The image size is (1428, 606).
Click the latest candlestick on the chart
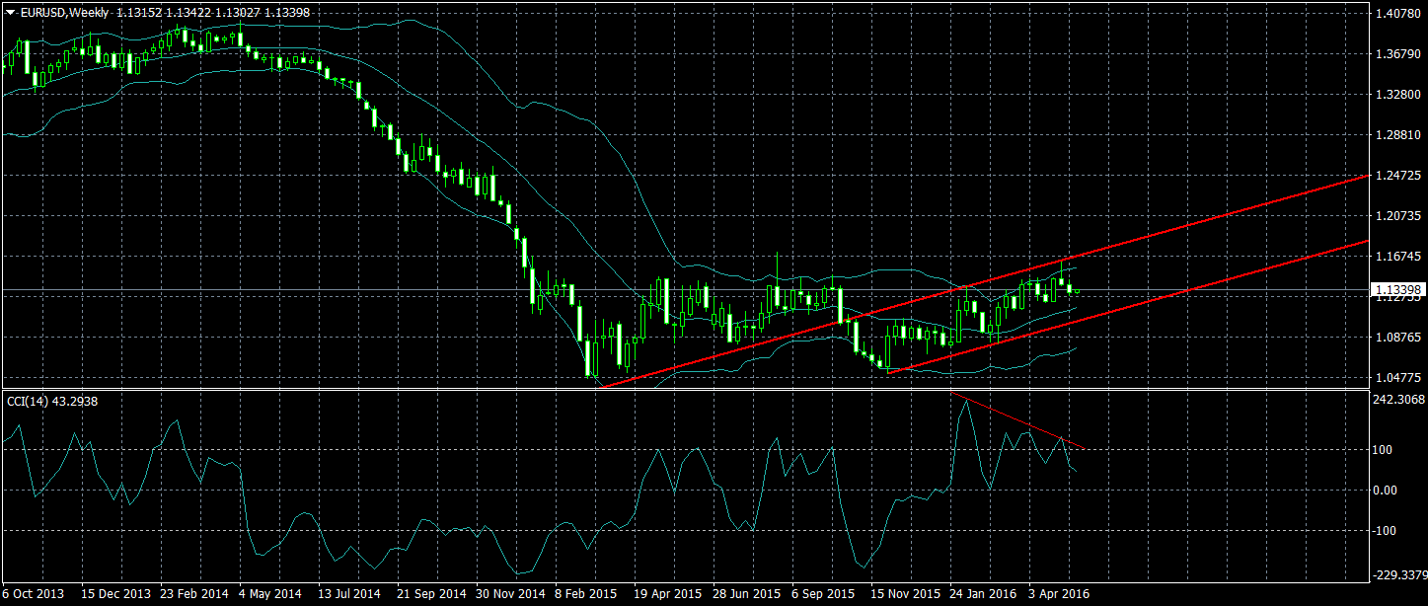(1077, 291)
